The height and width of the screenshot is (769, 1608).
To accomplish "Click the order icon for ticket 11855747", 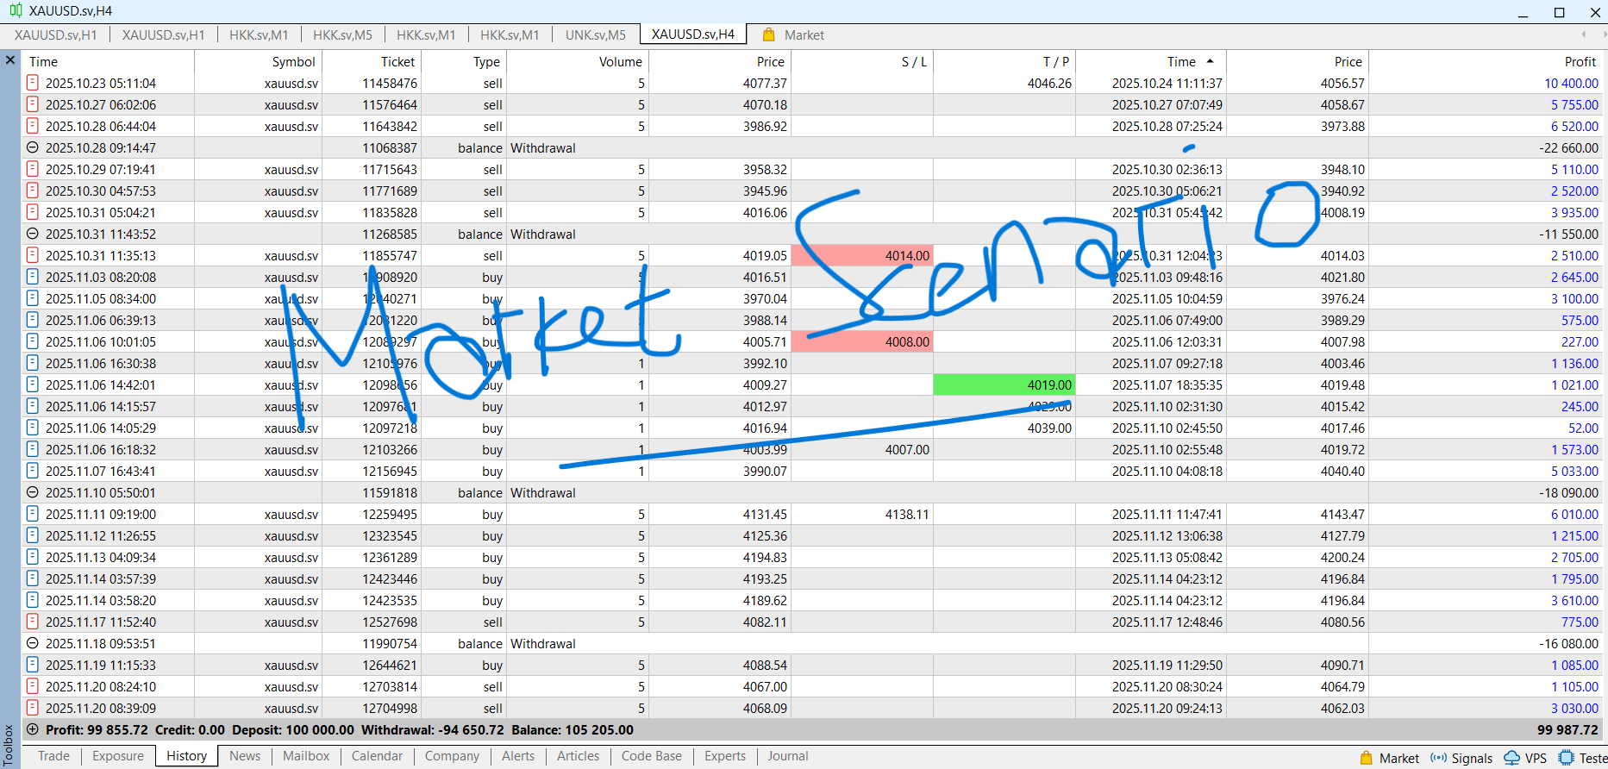I will [x=33, y=255].
